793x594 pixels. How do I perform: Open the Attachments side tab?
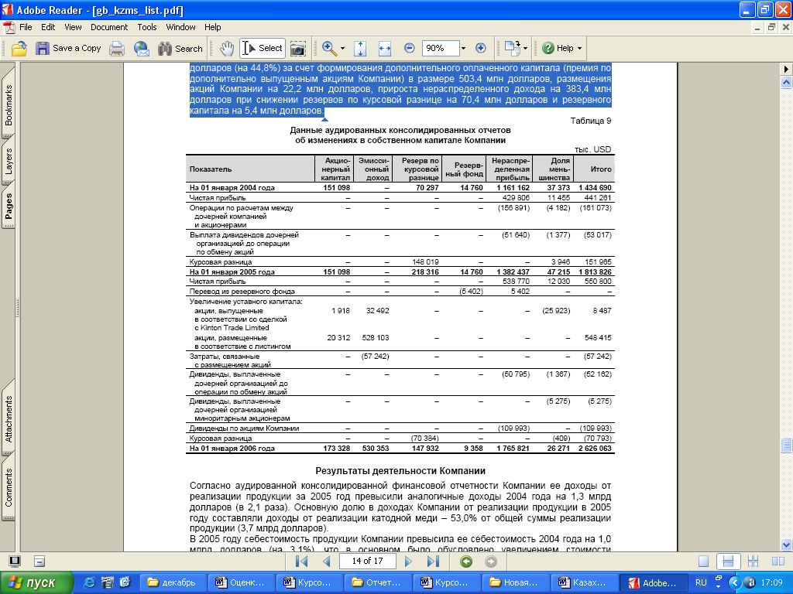tap(9, 418)
